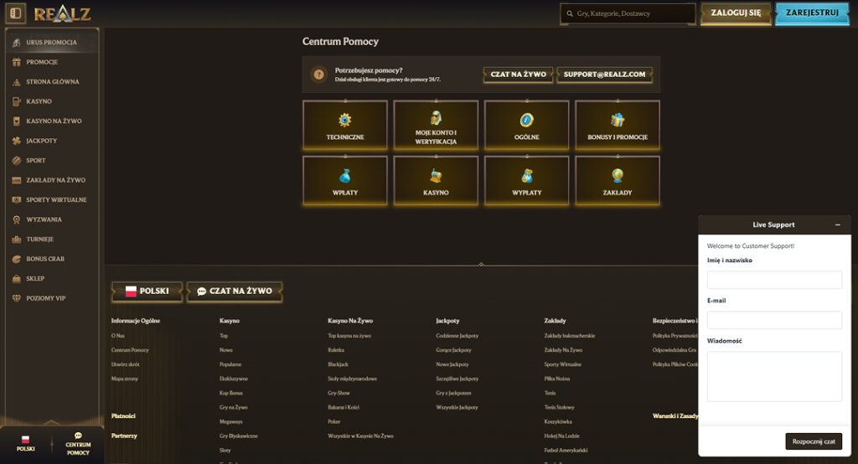Minimize the Live Support chat widget

838,225
